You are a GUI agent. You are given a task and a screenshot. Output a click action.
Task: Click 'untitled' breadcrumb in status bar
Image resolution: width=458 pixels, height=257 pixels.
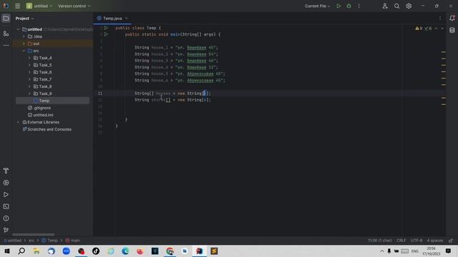(13, 241)
